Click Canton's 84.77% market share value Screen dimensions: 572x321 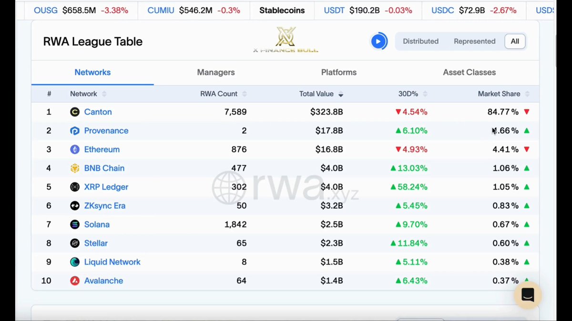tap(503, 112)
